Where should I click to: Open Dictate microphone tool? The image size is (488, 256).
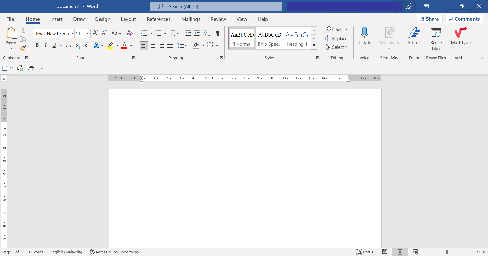tap(364, 36)
